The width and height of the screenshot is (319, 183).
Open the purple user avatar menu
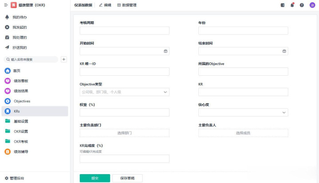click(x=312, y=5)
